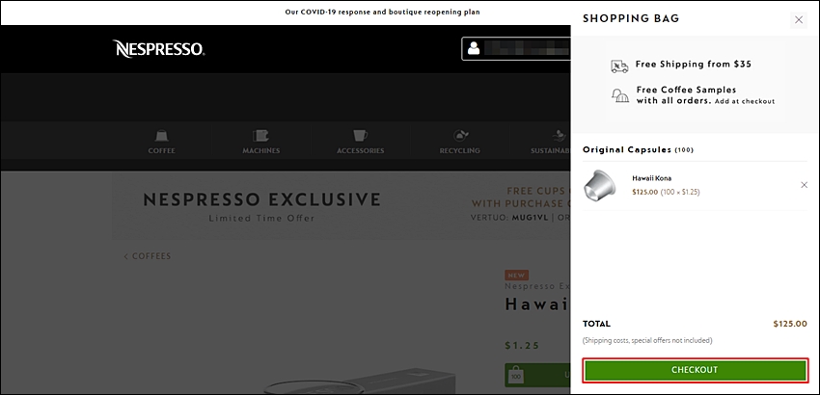Open the Coffee menu

(162, 142)
